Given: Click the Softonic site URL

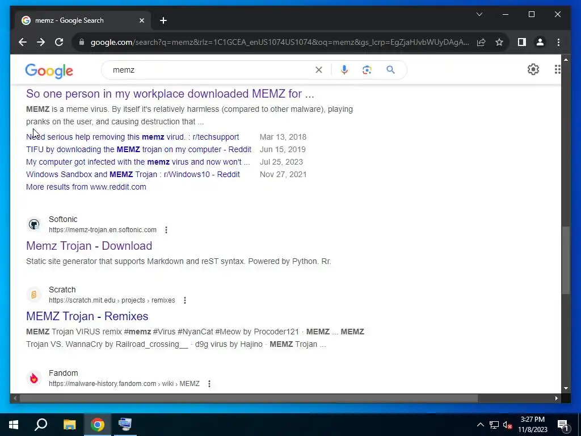Looking at the screenshot, I should pyautogui.click(x=103, y=230).
